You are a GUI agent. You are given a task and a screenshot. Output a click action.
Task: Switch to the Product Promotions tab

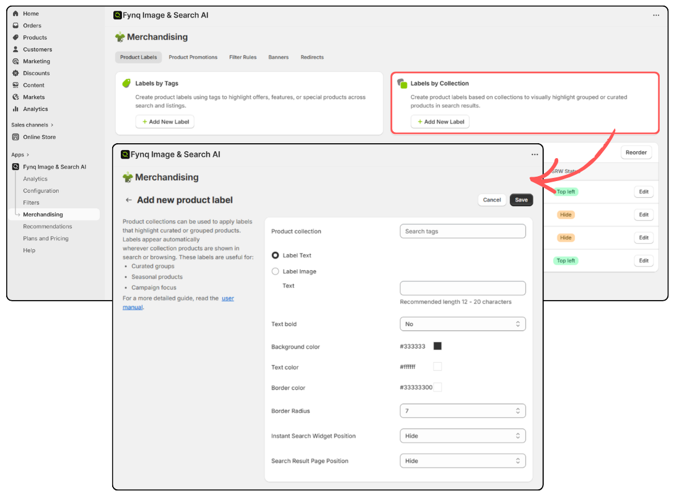tap(193, 57)
